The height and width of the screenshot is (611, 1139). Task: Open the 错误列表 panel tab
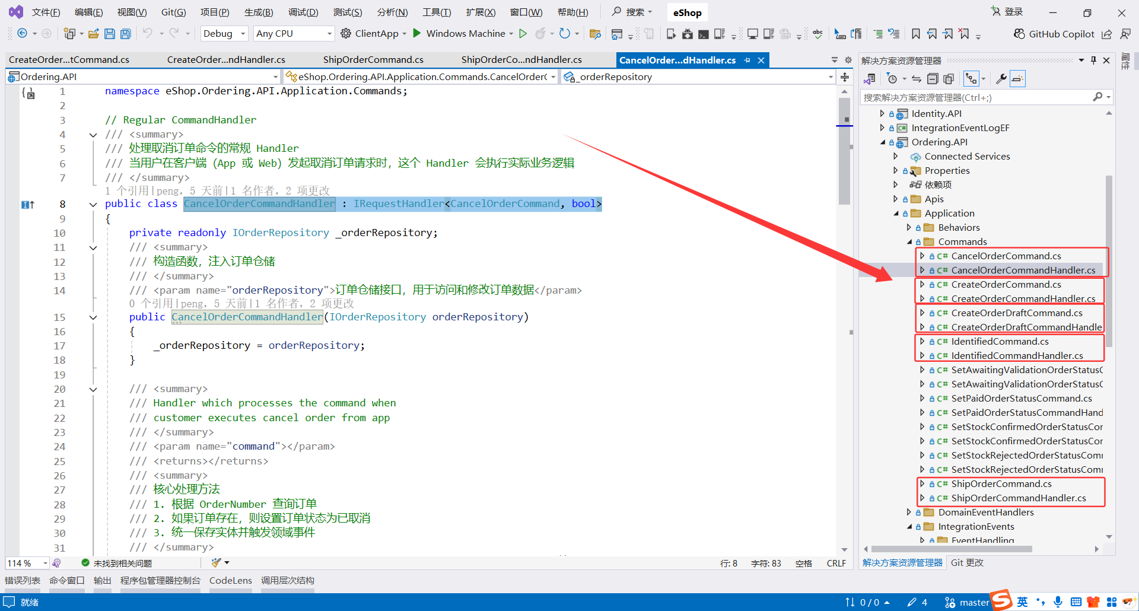(23, 581)
